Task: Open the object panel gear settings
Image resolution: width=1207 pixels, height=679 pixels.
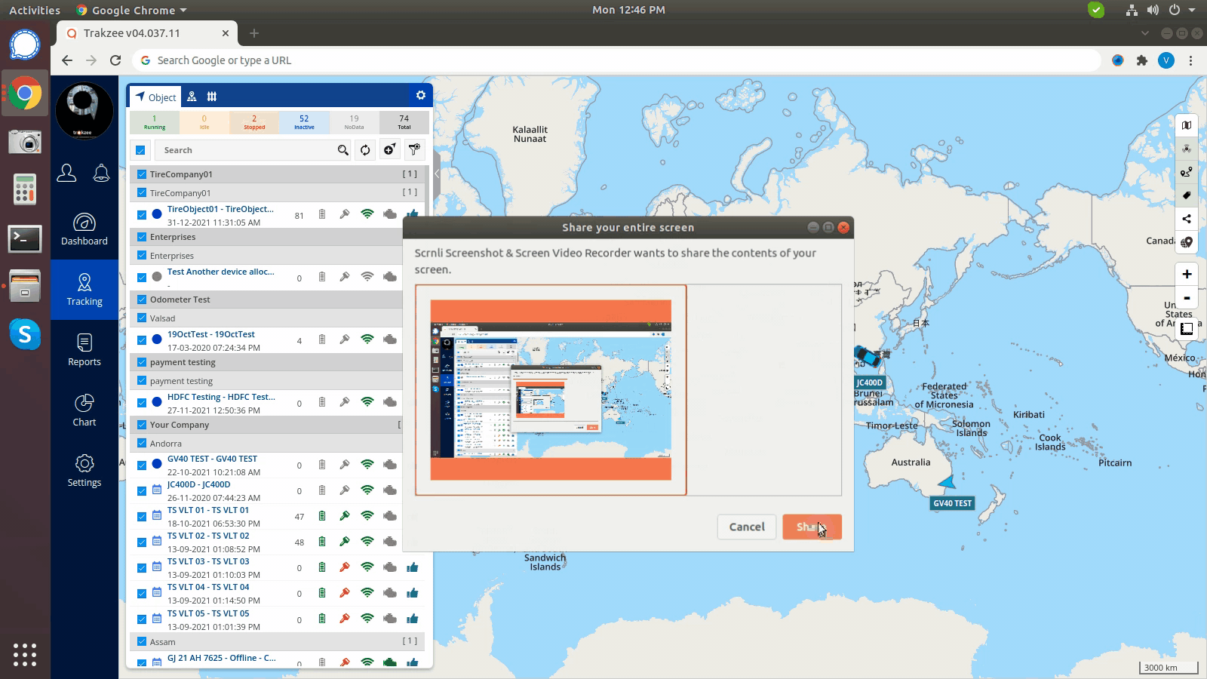Action: [421, 95]
